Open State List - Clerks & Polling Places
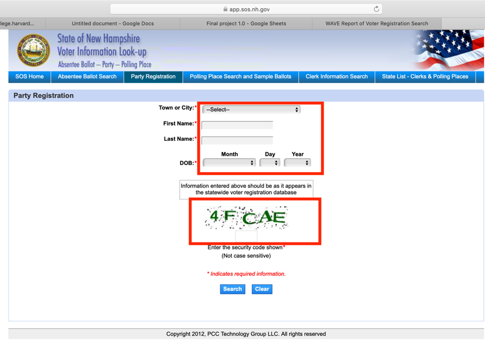This screenshot has height=340, width=485. pos(425,77)
